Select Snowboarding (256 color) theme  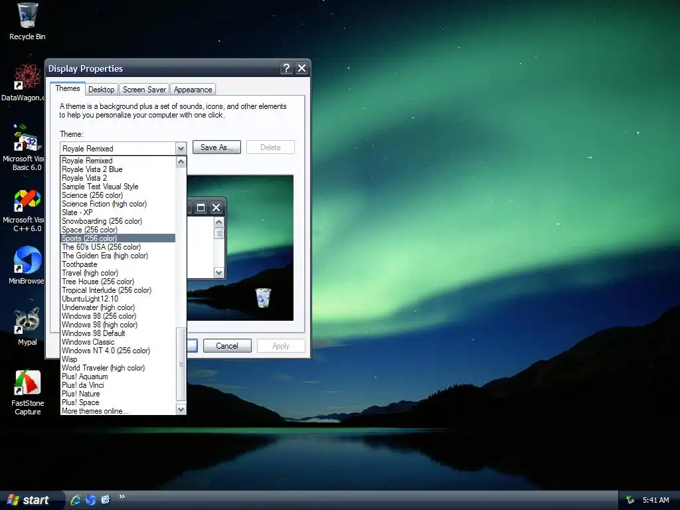point(118,221)
